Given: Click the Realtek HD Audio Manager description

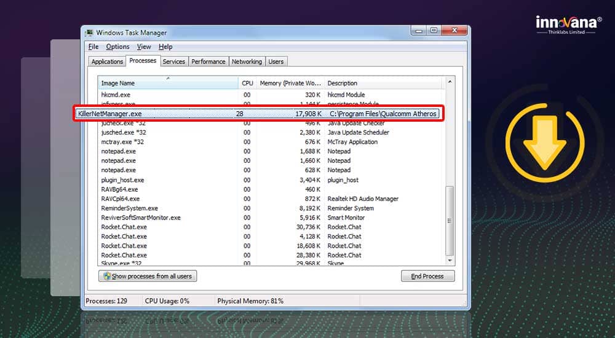Looking at the screenshot, I should 363,198.
